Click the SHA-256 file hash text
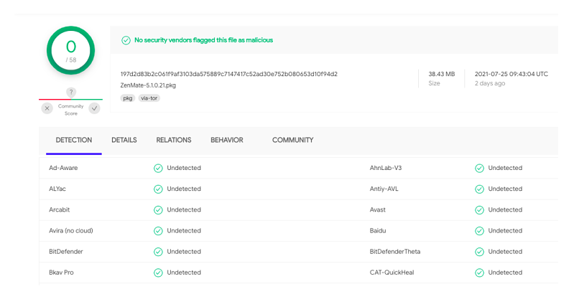The height and width of the screenshot is (307, 579). point(229,74)
